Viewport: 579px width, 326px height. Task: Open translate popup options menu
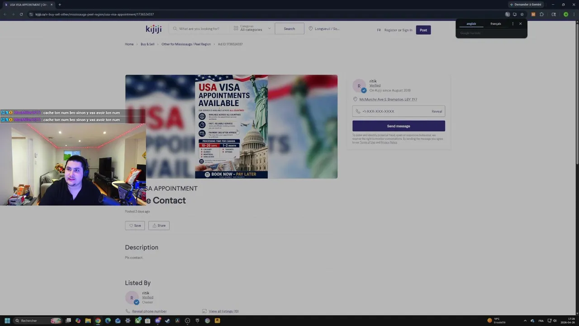(513, 24)
